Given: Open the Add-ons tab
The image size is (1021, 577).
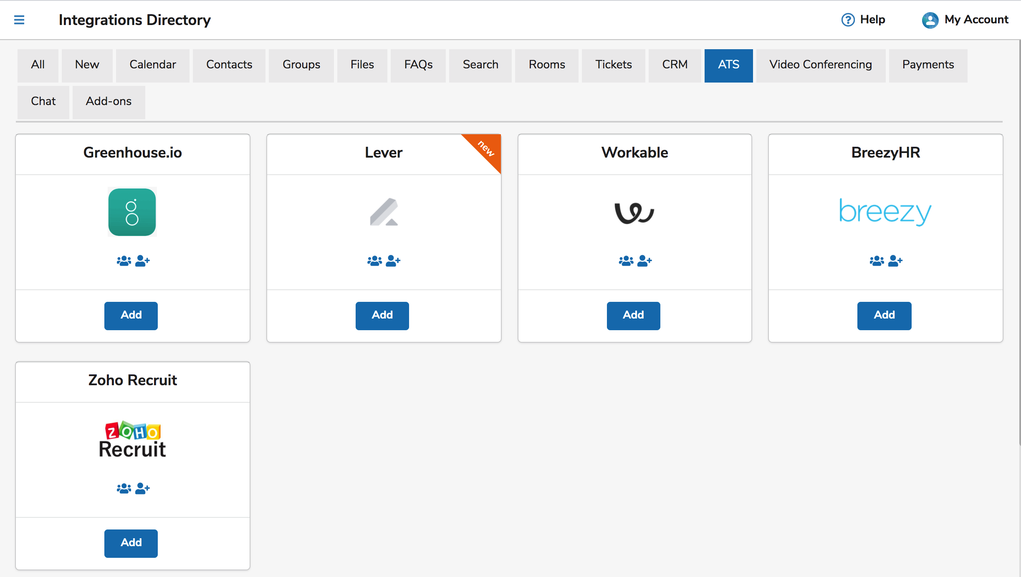Looking at the screenshot, I should tap(109, 102).
